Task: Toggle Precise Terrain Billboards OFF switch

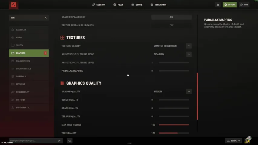Action: tap(171, 25)
